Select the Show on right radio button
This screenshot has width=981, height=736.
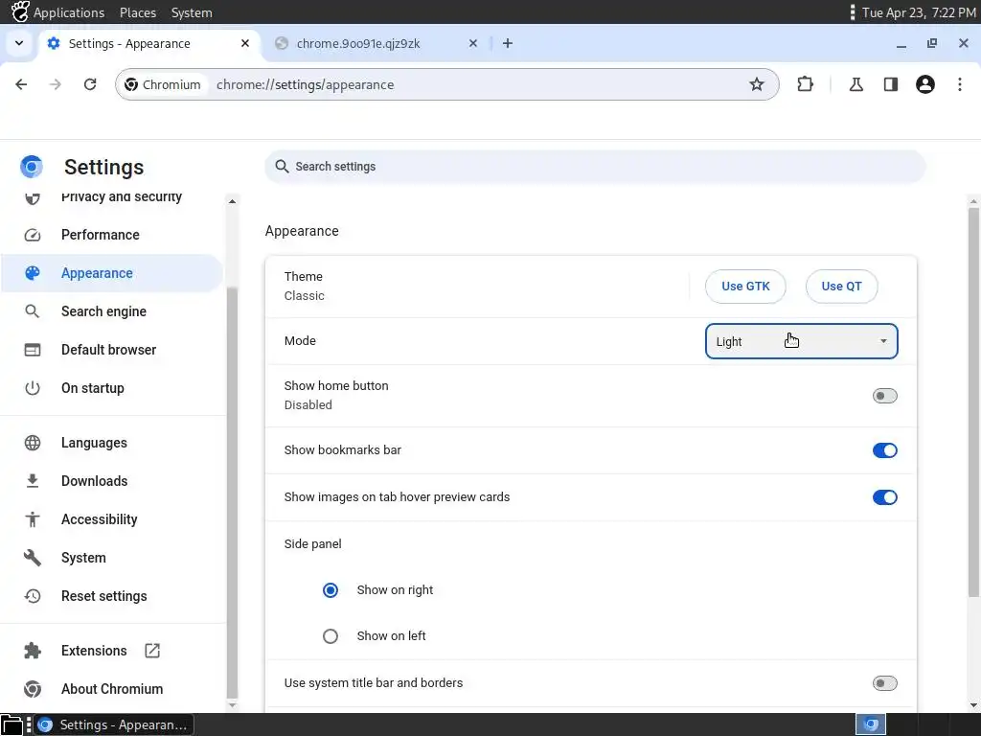tap(331, 590)
